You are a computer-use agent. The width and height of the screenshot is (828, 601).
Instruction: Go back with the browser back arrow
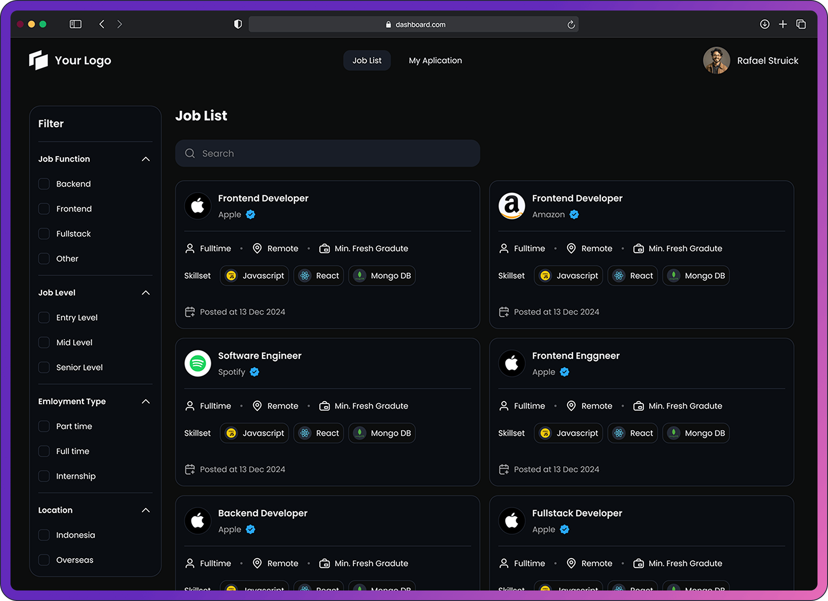(102, 24)
